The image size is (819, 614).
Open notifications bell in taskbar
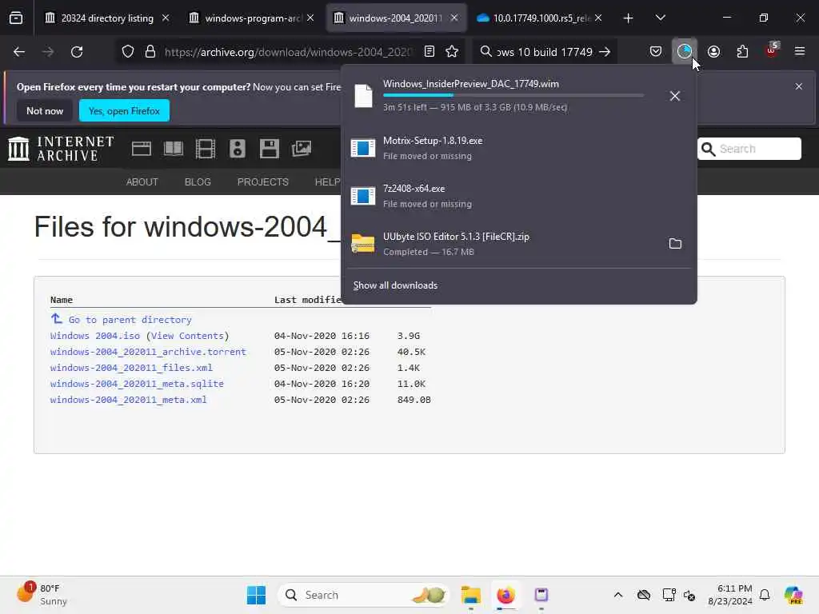(x=765, y=595)
